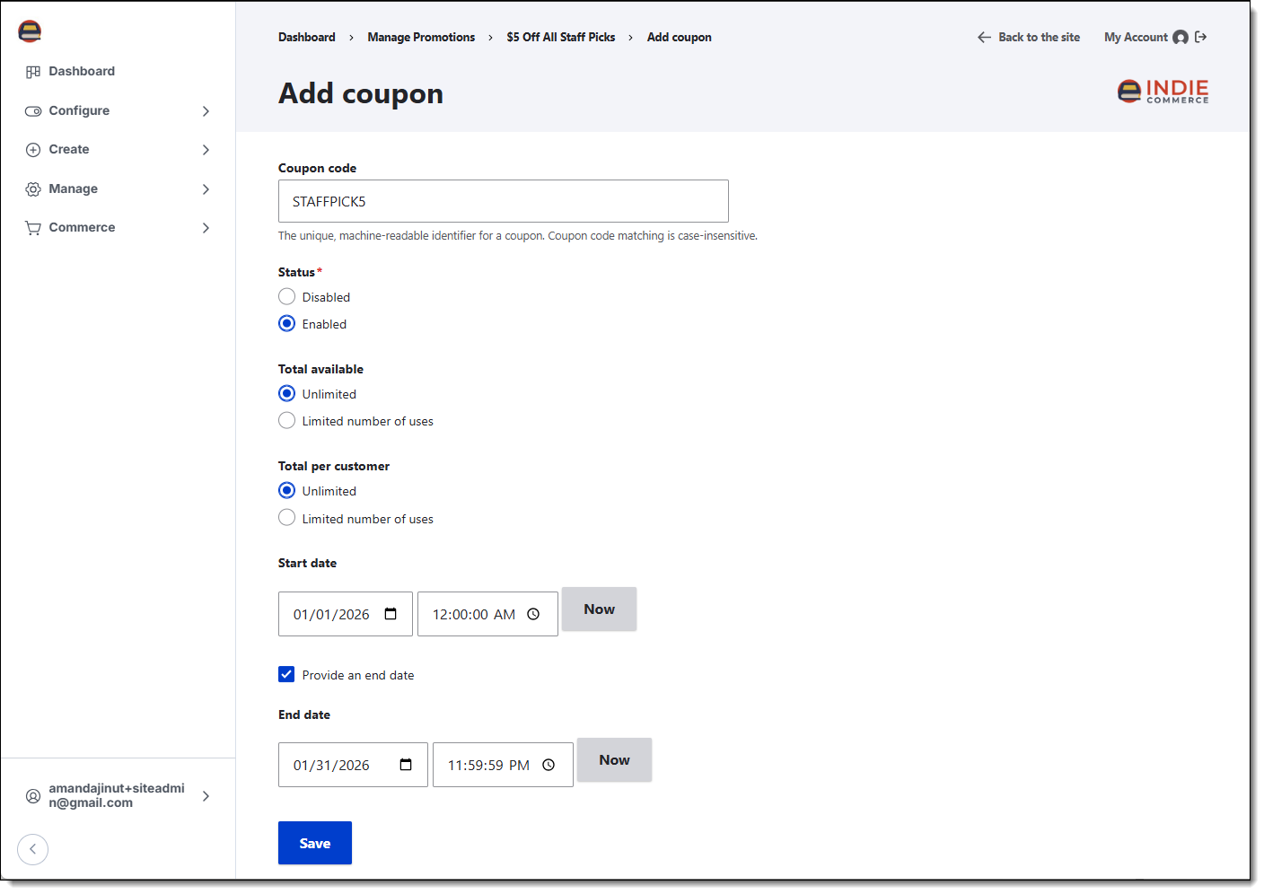Collapse the sidebar with the back arrow circle

[x=33, y=849]
